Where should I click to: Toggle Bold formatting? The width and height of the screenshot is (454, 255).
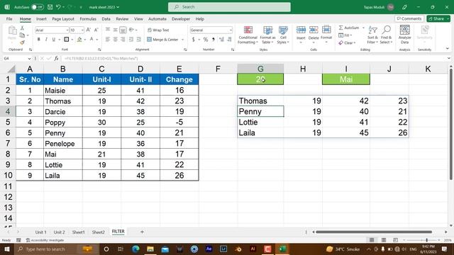click(38, 40)
